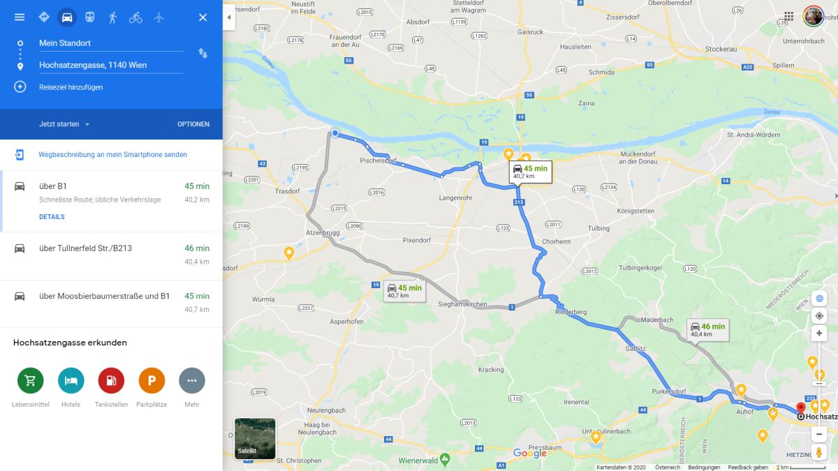
Task: Open route OPTIONEN settings
Action: point(193,124)
